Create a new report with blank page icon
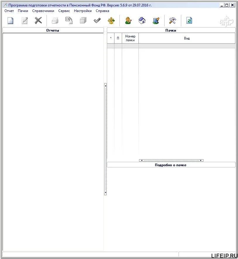Viewport: 238px width, 259px height. coord(11,21)
